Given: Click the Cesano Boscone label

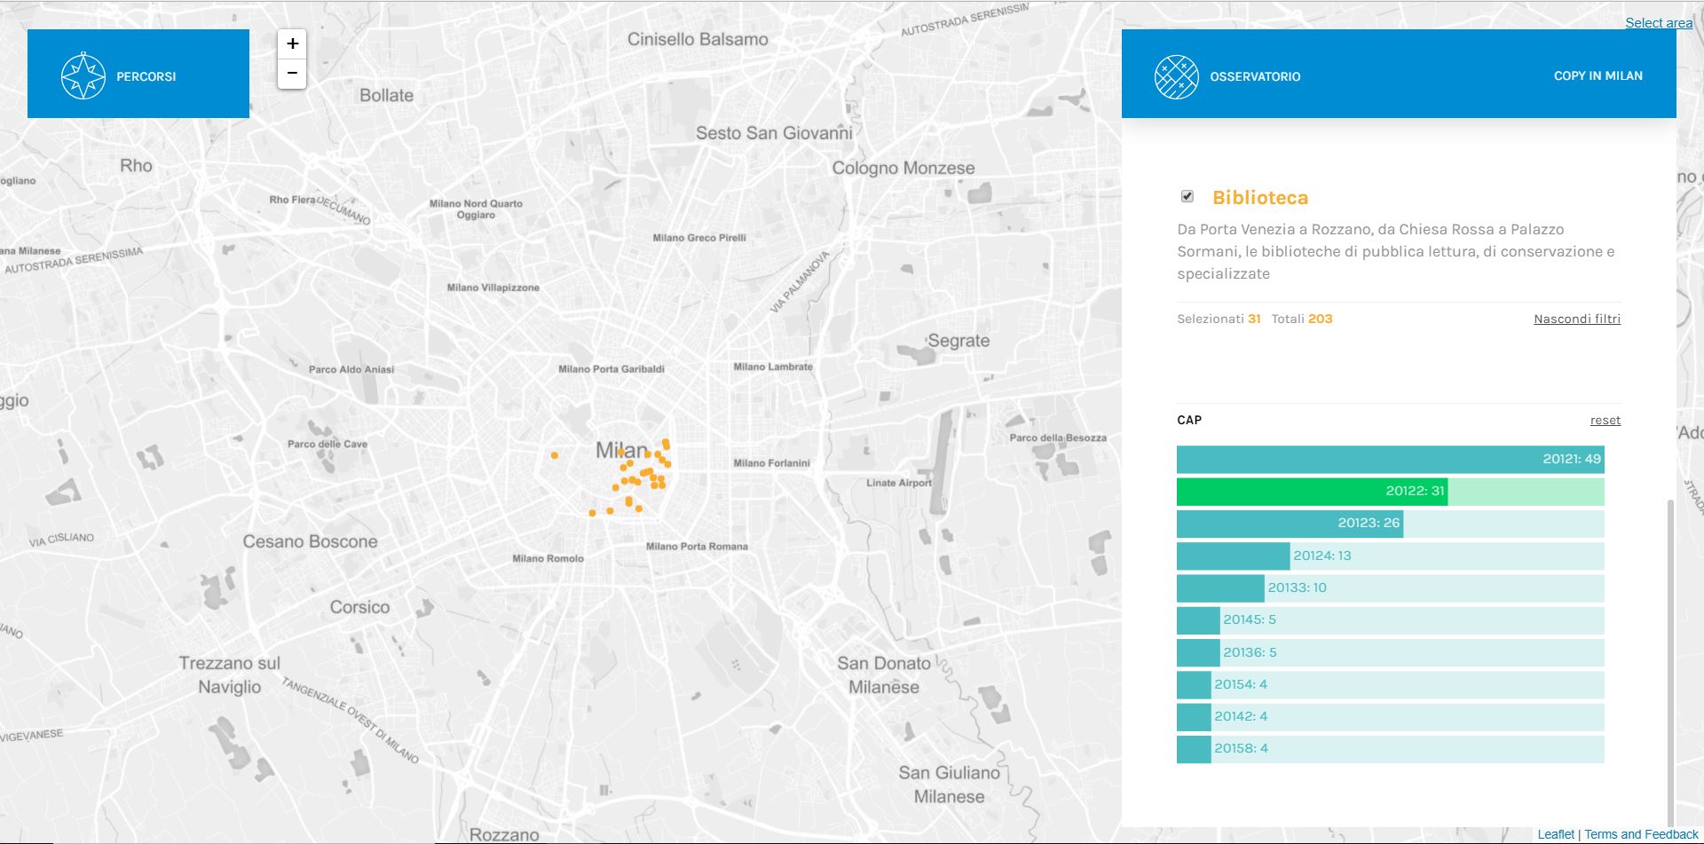Looking at the screenshot, I should pyautogui.click(x=310, y=541).
